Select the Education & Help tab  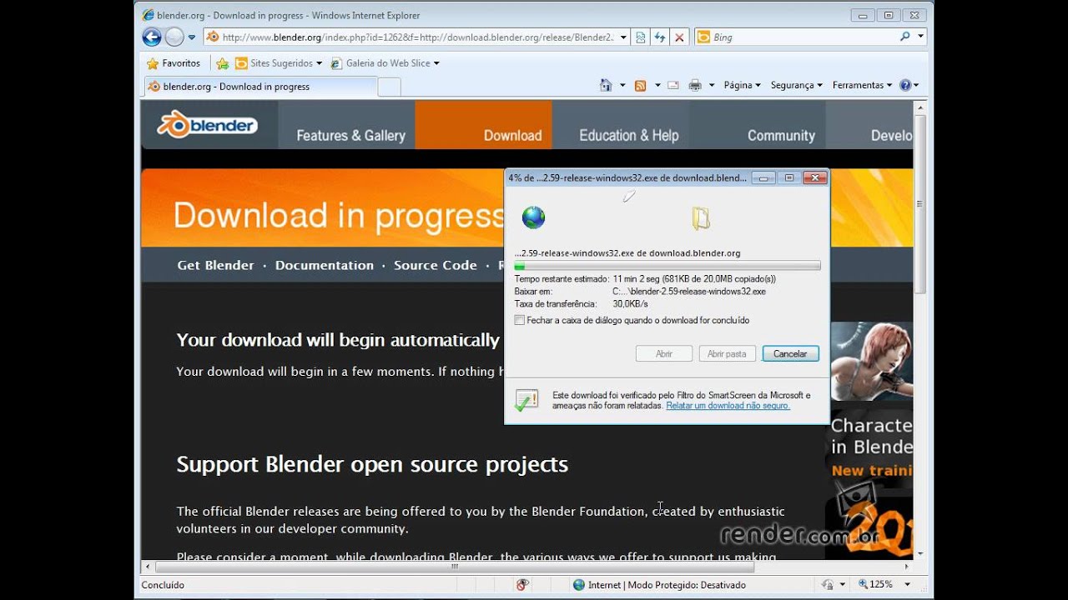point(628,135)
